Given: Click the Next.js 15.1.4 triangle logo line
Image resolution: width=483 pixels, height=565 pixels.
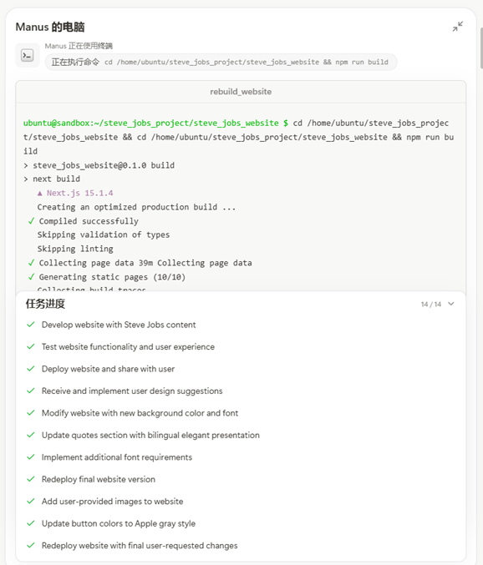Looking at the screenshot, I should [75, 193].
